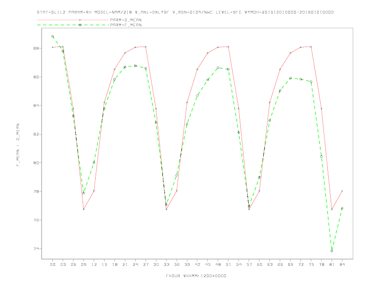Screen dimensions: 373x288
Task: Click x-axis tick label 21
Action: [x=125, y=264]
